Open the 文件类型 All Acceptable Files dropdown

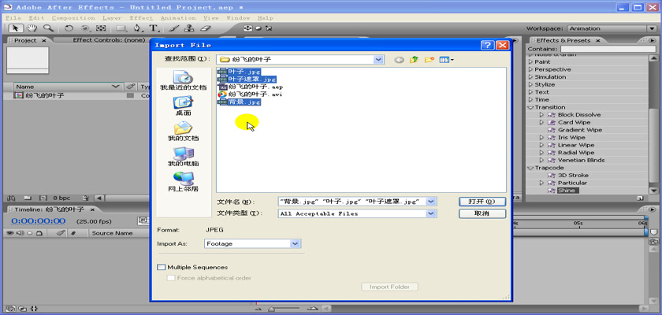point(430,213)
